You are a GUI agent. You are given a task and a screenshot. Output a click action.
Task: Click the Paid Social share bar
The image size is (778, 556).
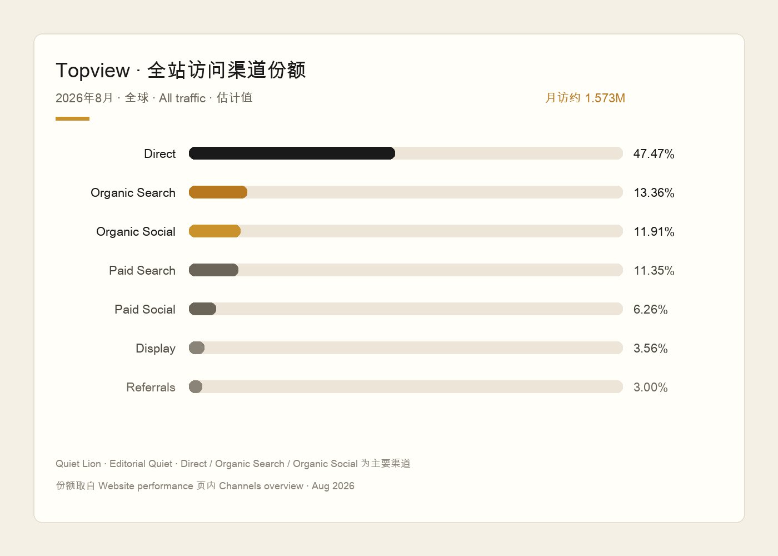click(x=202, y=309)
